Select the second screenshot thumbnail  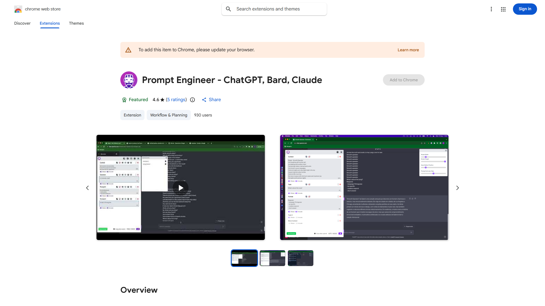click(x=272, y=258)
